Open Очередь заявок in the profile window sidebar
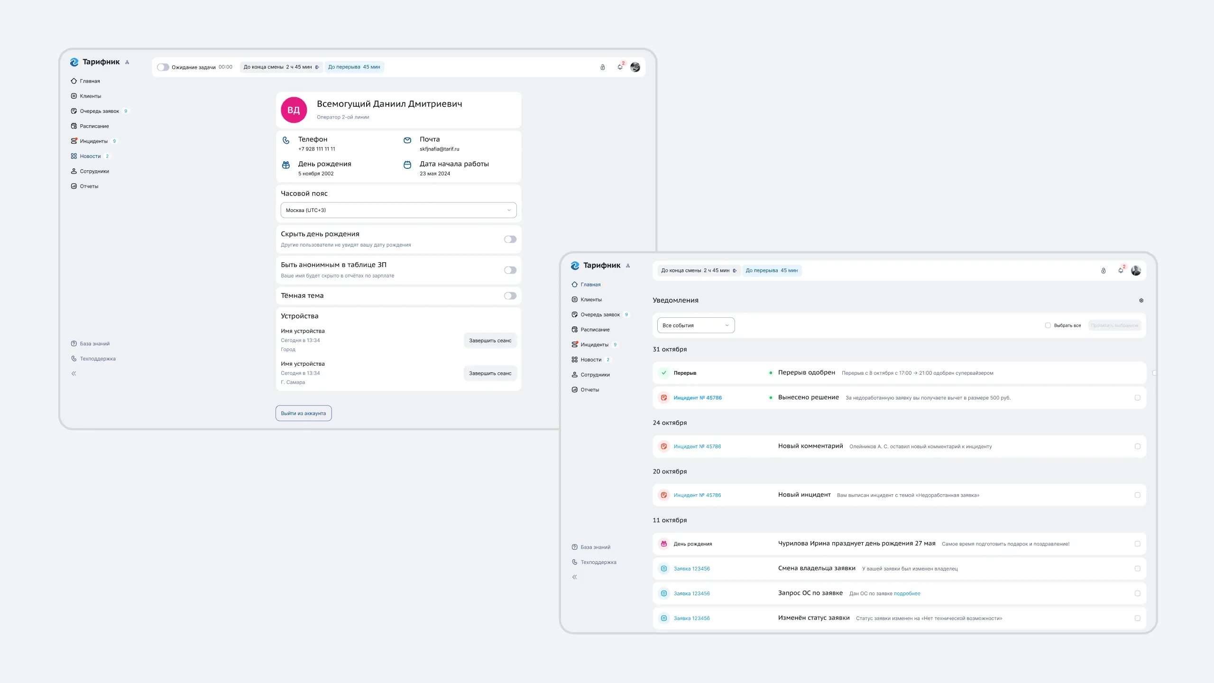 (x=100, y=111)
